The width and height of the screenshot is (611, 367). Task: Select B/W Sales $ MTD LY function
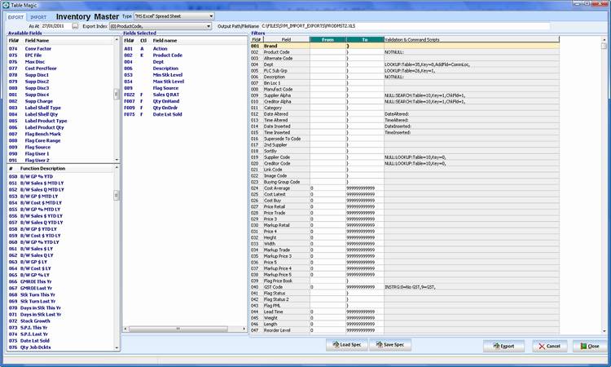42,183
